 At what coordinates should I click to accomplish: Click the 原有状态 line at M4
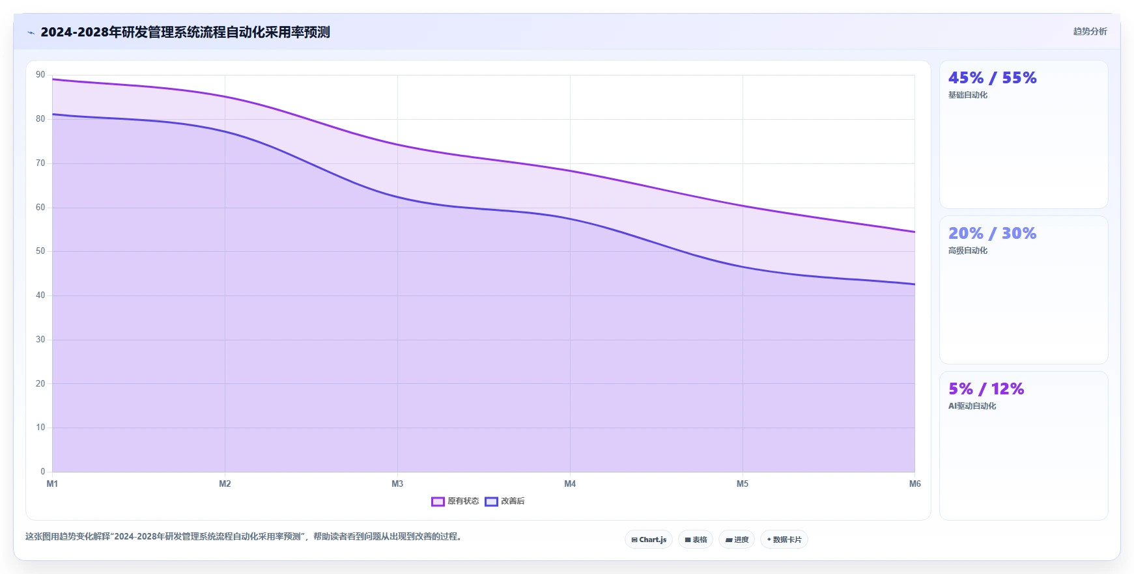570,171
